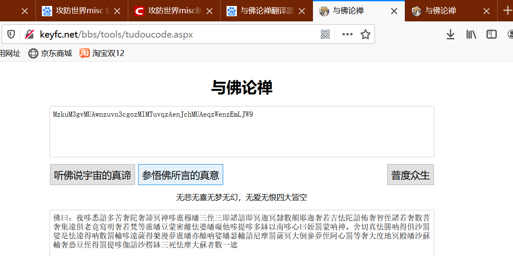
Task: Switch to the last 与佛论禅 tab
Action: click(451, 11)
